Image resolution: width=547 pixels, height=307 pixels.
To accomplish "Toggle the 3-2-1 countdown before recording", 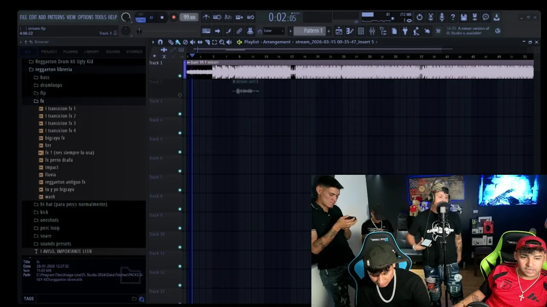I will coord(228,17).
